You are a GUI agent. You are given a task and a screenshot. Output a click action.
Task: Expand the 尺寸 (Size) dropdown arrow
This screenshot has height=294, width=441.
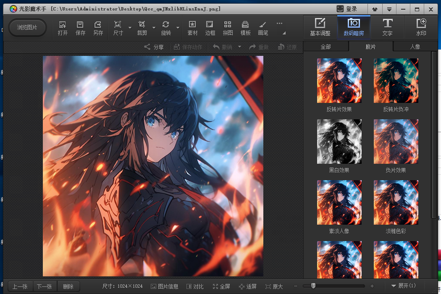(130, 28)
